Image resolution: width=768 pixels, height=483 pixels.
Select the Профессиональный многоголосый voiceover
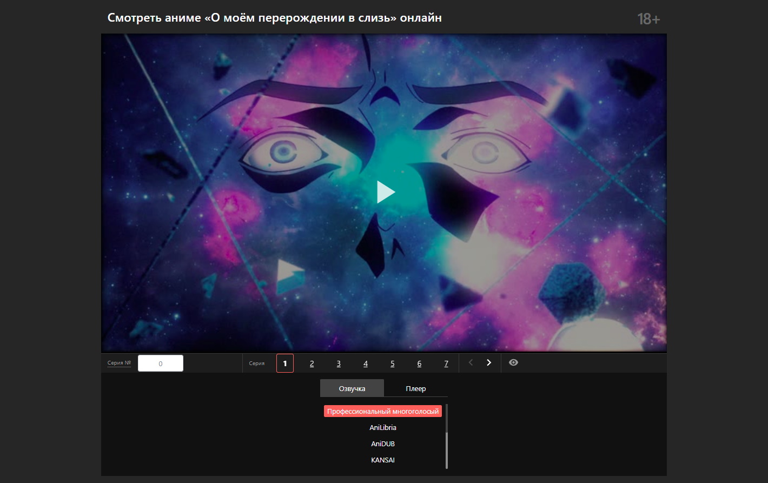click(x=382, y=411)
